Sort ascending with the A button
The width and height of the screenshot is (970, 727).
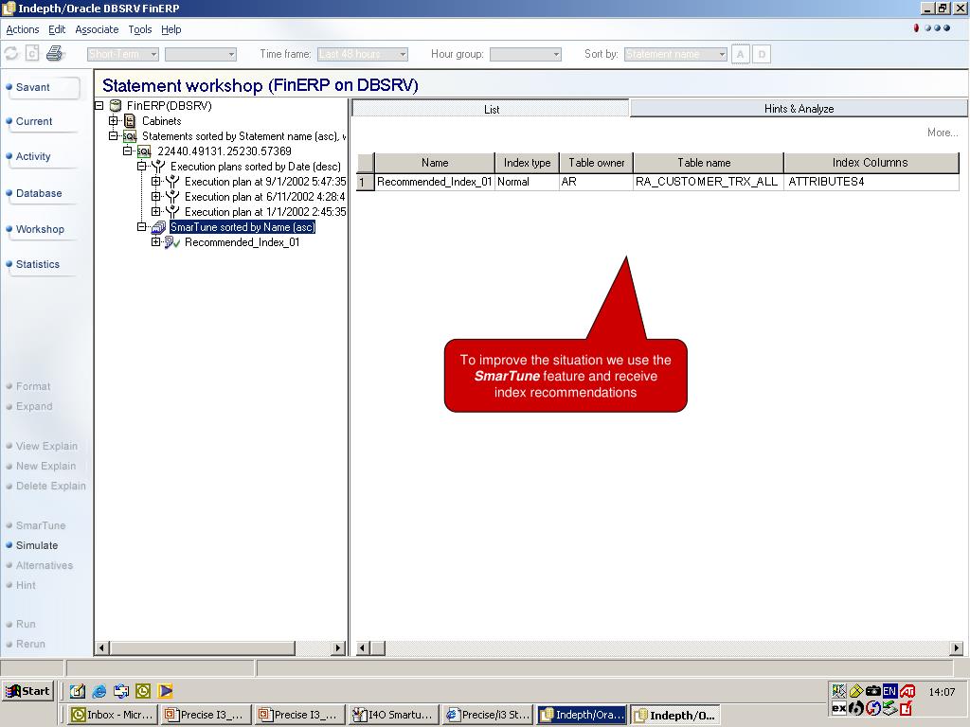740,54
